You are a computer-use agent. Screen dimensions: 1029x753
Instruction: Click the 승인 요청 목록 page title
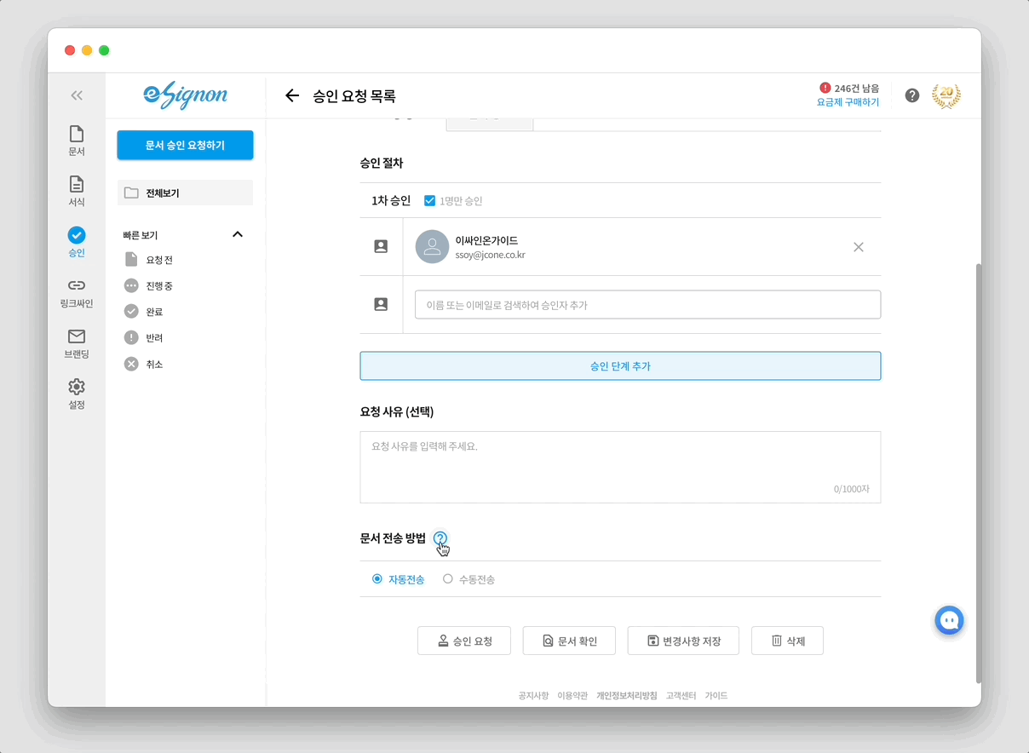pyautogui.click(x=354, y=96)
